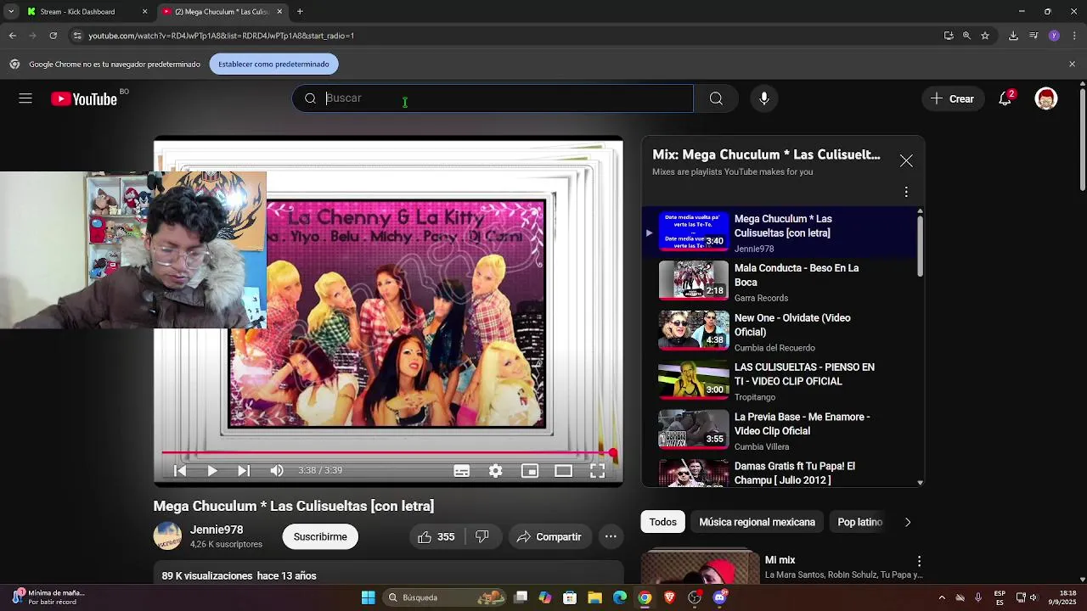Open Discord from the taskbar
The image size is (1087, 611).
[720, 597]
